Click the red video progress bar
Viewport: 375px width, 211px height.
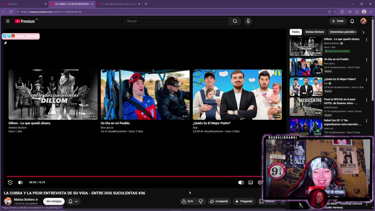[134, 176]
